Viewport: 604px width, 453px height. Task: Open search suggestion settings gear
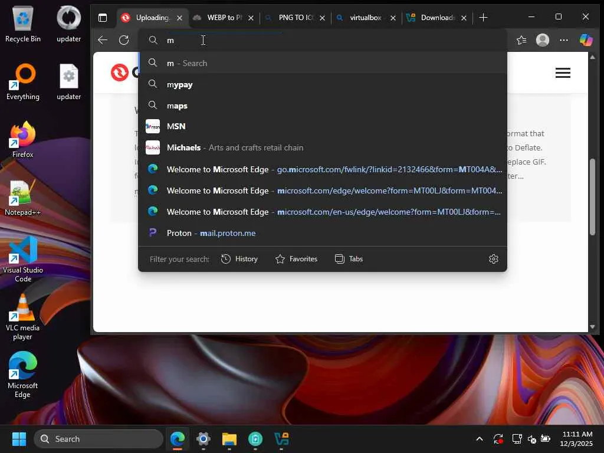(494, 259)
